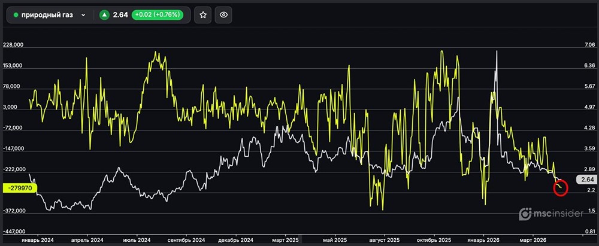Click декабрь 2024 date label
The width and height of the screenshot is (599, 246).
[x=233, y=239]
